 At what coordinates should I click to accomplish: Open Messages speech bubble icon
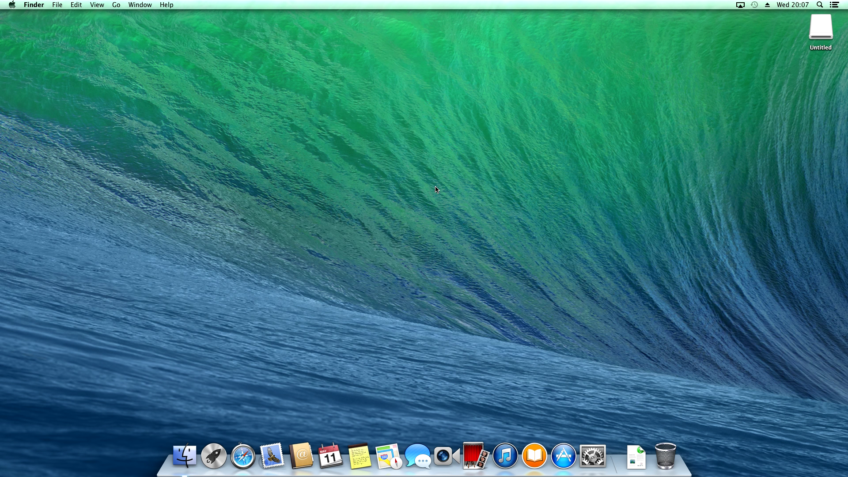click(x=417, y=456)
